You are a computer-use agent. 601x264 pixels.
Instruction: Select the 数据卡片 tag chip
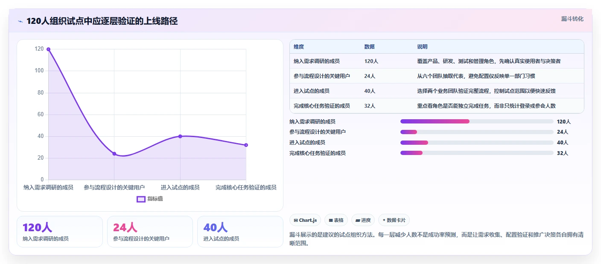[x=394, y=220]
